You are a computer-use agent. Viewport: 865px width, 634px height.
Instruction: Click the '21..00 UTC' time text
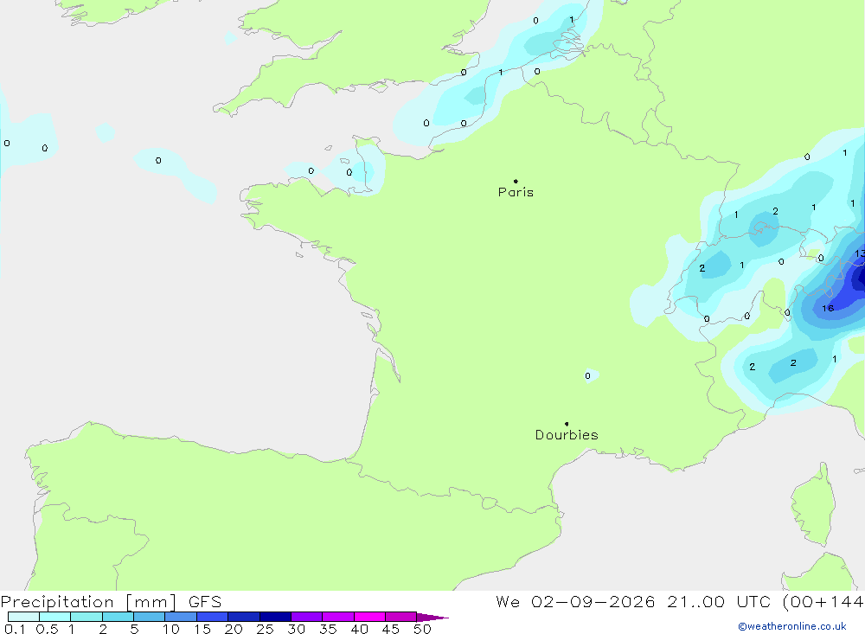(x=718, y=602)
